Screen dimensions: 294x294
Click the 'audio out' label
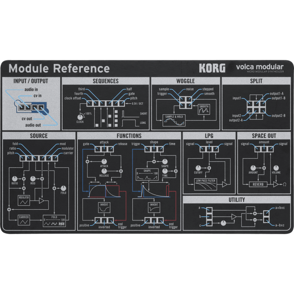tap(33, 125)
